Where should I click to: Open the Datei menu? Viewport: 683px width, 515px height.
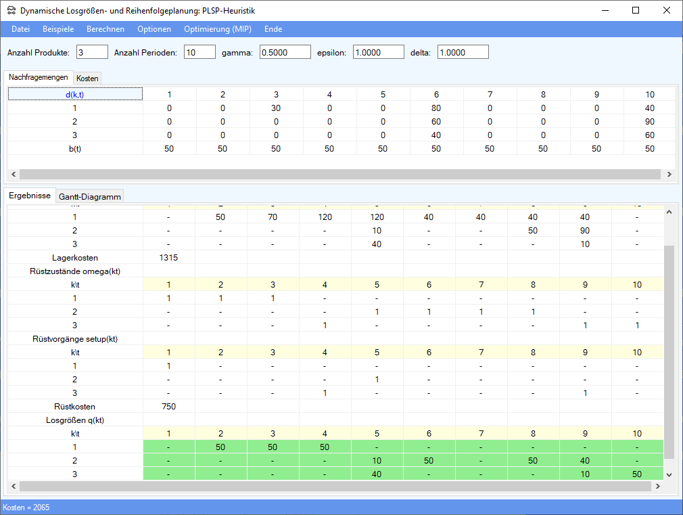click(21, 29)
